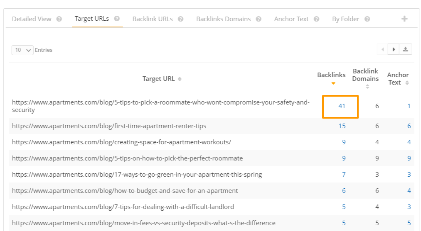
Task: Open anchor text count 4 for budget-and-save URL
Action: pyautogui.click(x=409, y=190)
